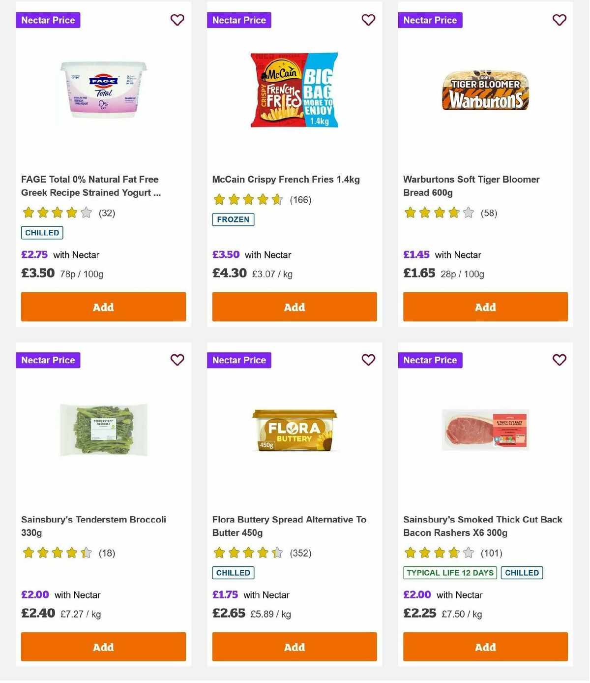Screen dimensions: 590x683
Task: Click the CHILLED tag on FAGE yogurt
Action: pyautogui.click(x=42, y=232)
